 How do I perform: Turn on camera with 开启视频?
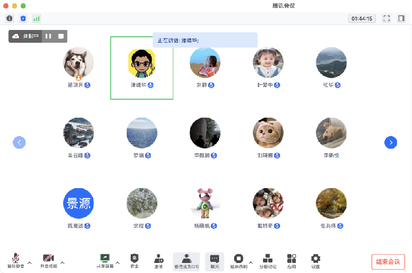coord(48,260)
